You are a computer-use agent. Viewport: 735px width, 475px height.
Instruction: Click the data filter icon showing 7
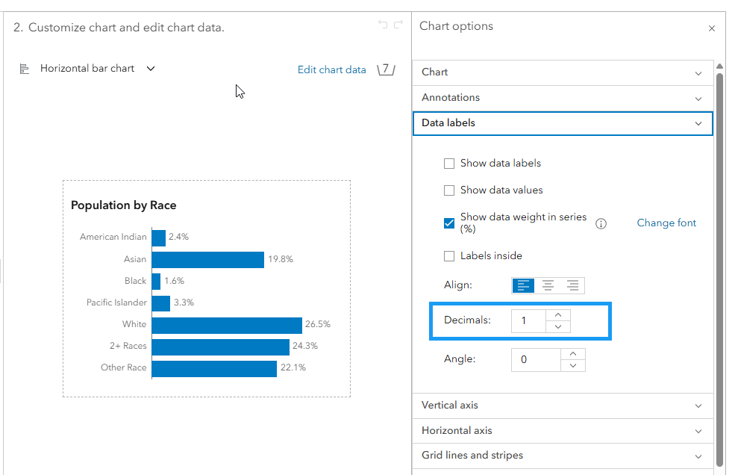click(385, 69)
